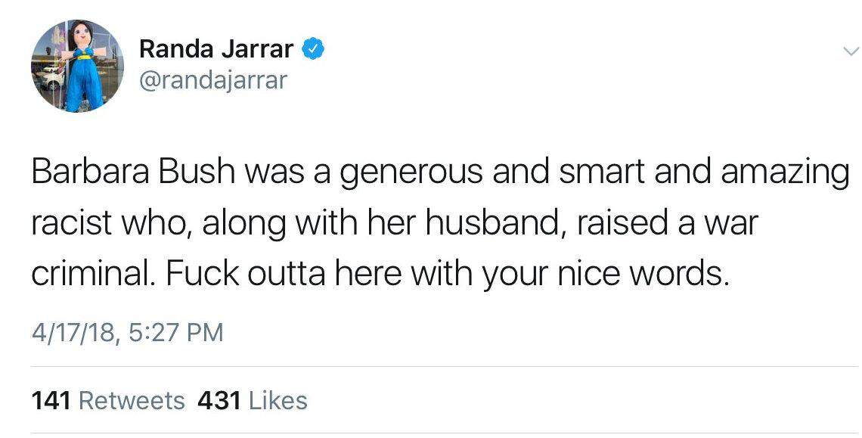Viewport: 862px width, 438px height.
Task: Click the "Retweets" label
Action: pyautogui.click(x=132, y=400)
